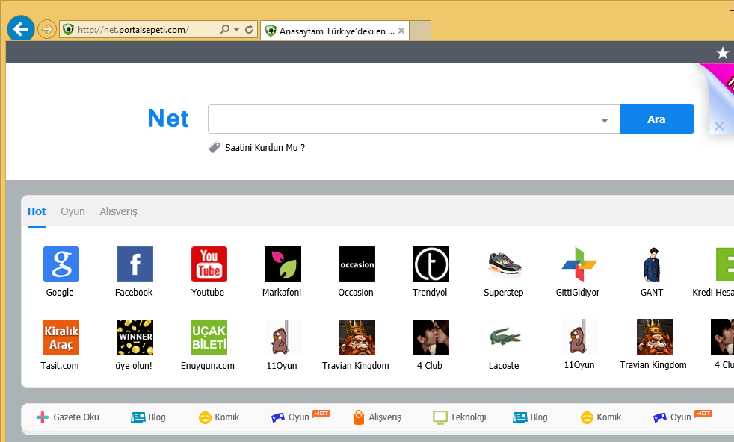
Task: Select the Anasayfam browser tab
Action: 334,31
